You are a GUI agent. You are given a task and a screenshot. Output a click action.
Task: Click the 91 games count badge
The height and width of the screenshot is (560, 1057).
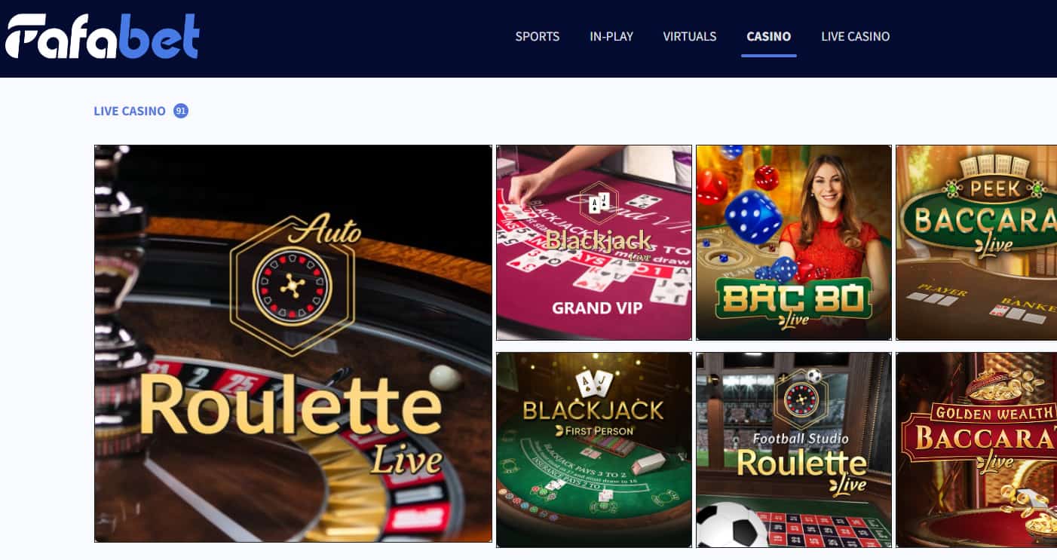180,111
